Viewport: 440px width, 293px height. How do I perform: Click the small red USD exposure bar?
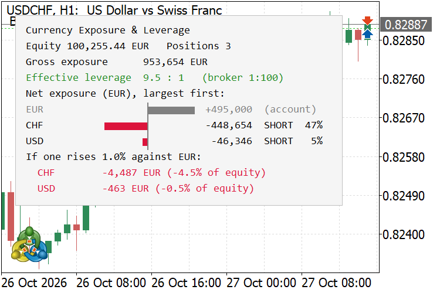click(145, 142)
